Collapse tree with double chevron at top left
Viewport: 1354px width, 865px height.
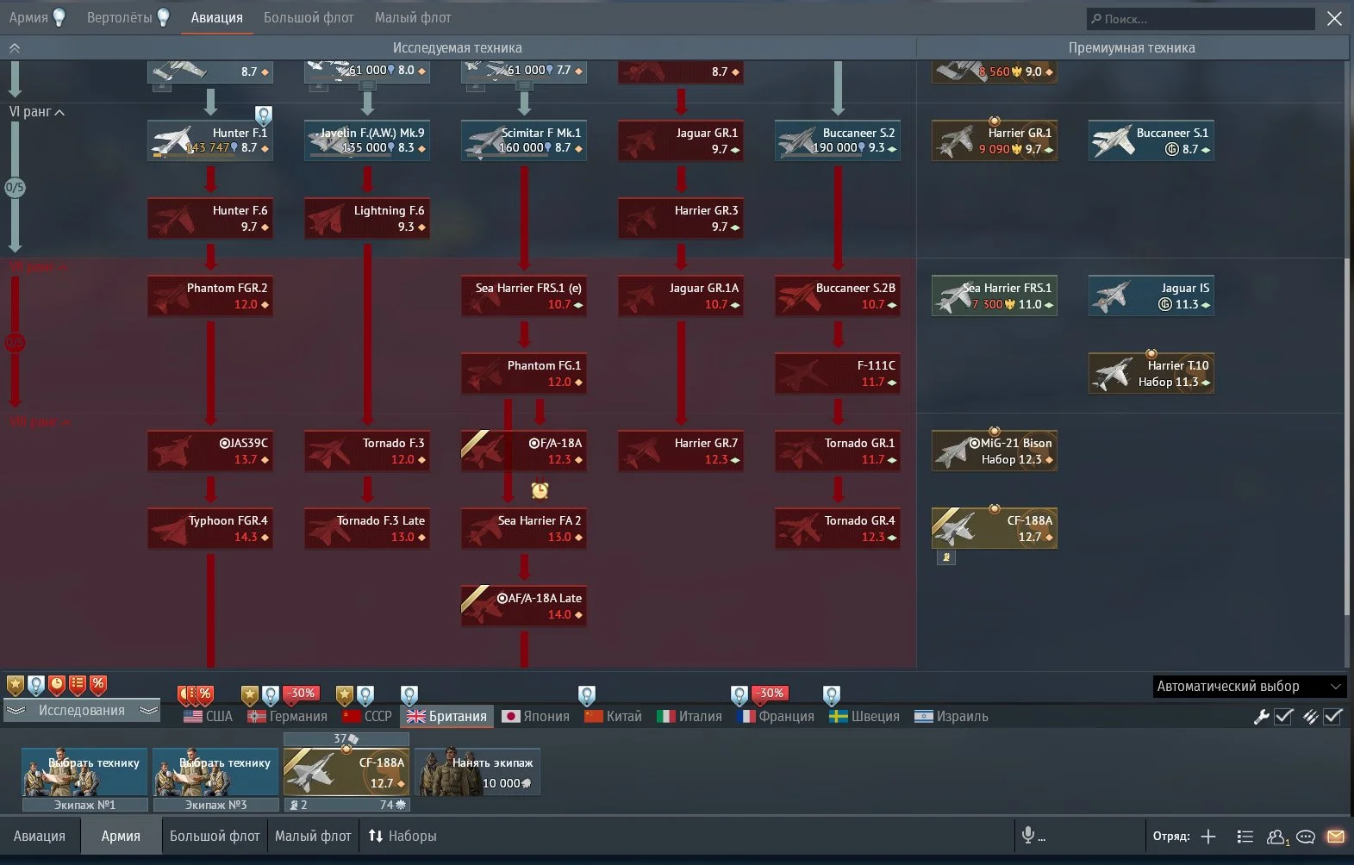[15, 48]
